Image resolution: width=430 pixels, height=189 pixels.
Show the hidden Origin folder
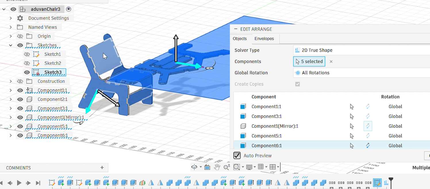(x=20, y=36)
